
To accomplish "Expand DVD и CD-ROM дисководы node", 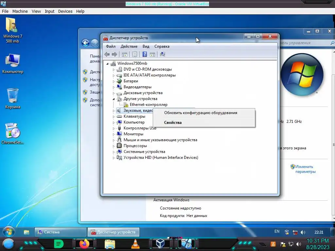I will click(114, 70).
